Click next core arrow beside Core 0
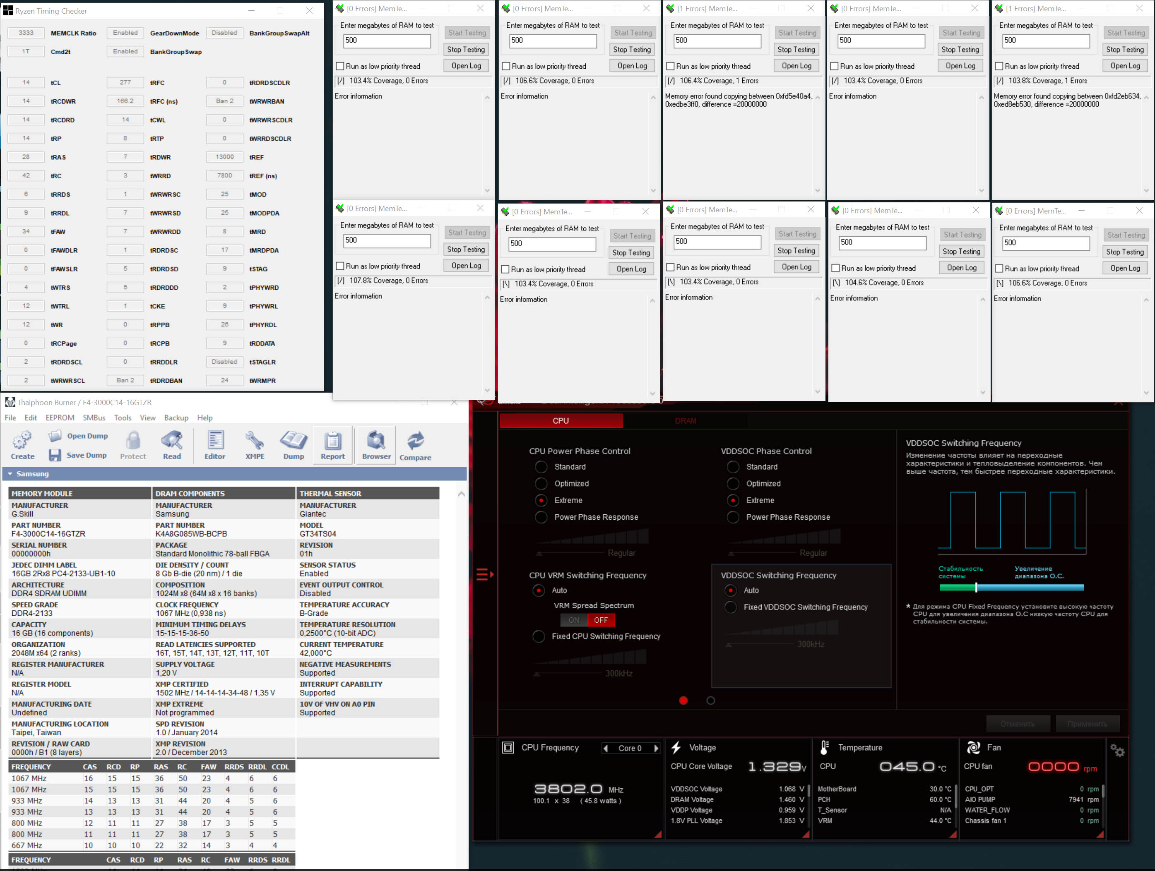 pyautogui.click(x=656, y=748)
